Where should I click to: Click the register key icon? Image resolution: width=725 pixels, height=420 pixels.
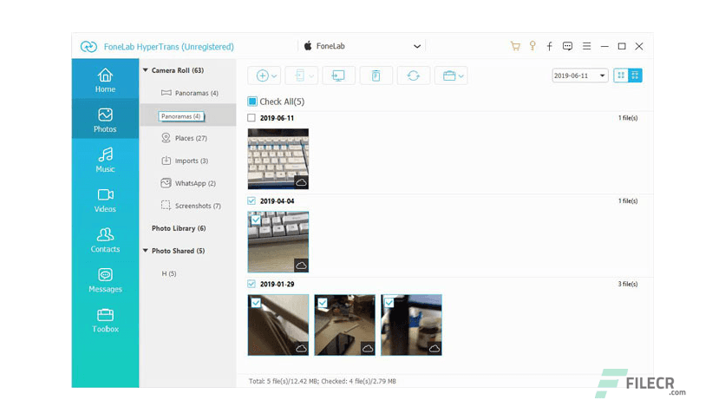click(532, 46)
